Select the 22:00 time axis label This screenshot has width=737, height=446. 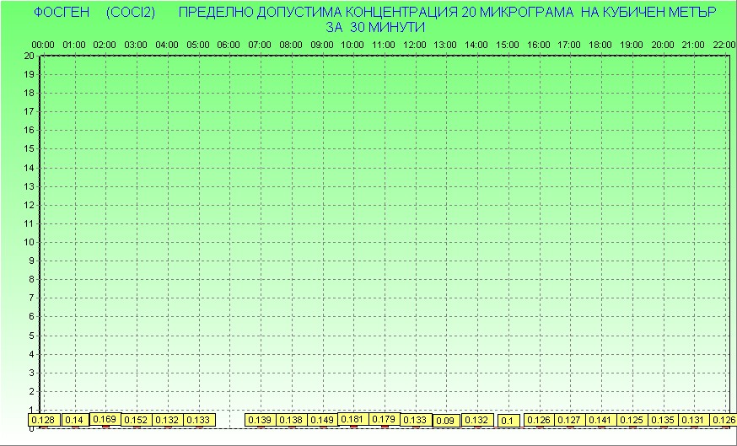(x=724, y=44)
